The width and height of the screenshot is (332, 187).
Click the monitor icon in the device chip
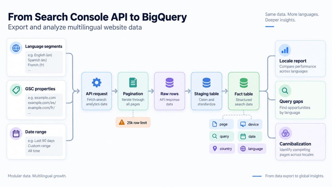pyautogui.click(x=243, y=124)
